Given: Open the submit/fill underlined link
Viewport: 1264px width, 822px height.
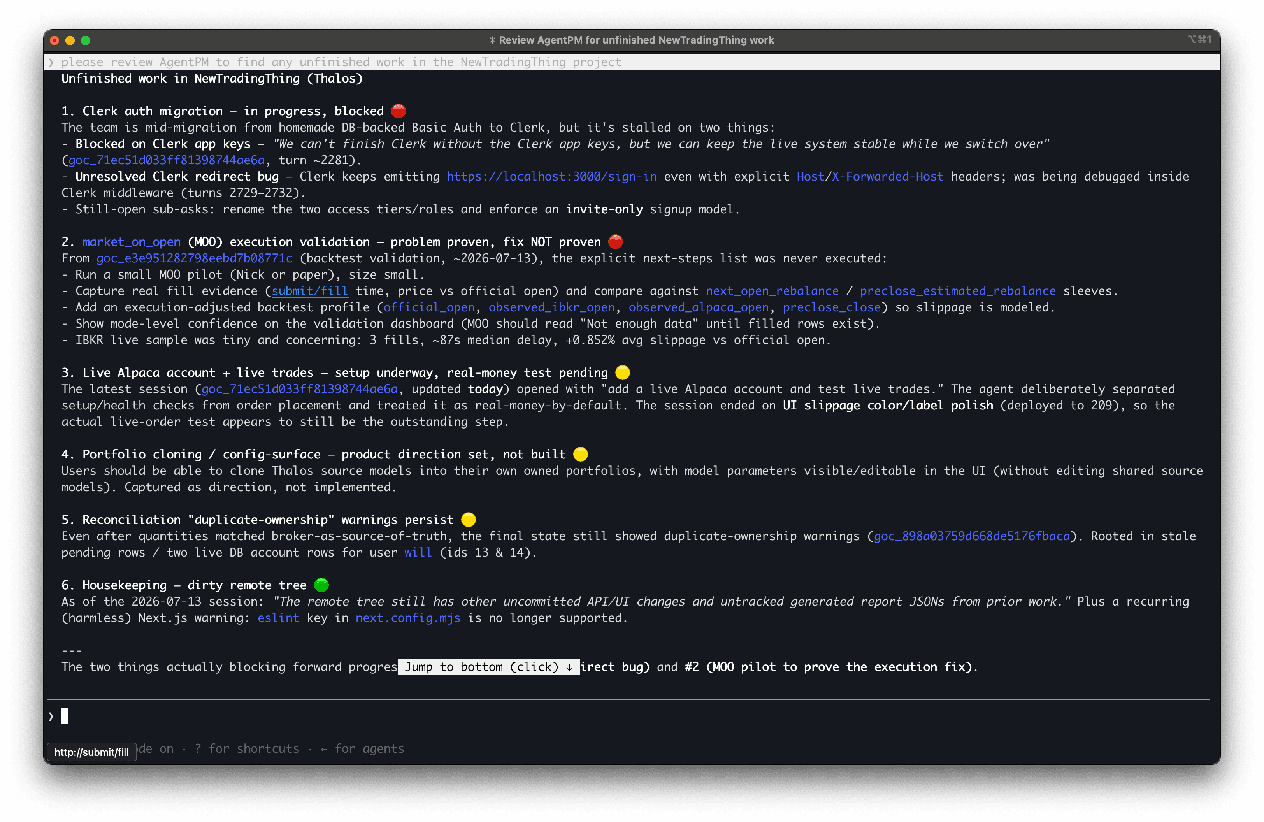Looking at the screenshot, I should [x=310, y=291].
